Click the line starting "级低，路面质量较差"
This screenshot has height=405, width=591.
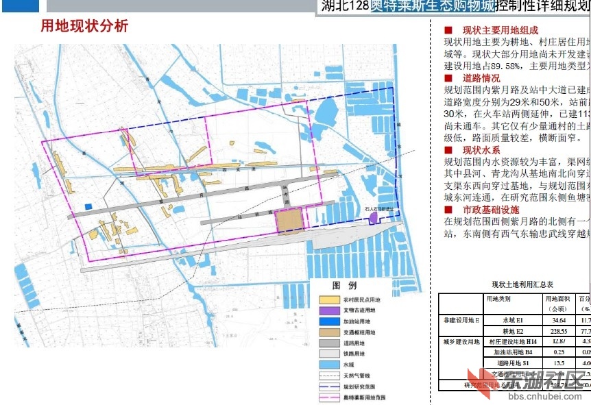pyautogui.click(x=513, y=138)
